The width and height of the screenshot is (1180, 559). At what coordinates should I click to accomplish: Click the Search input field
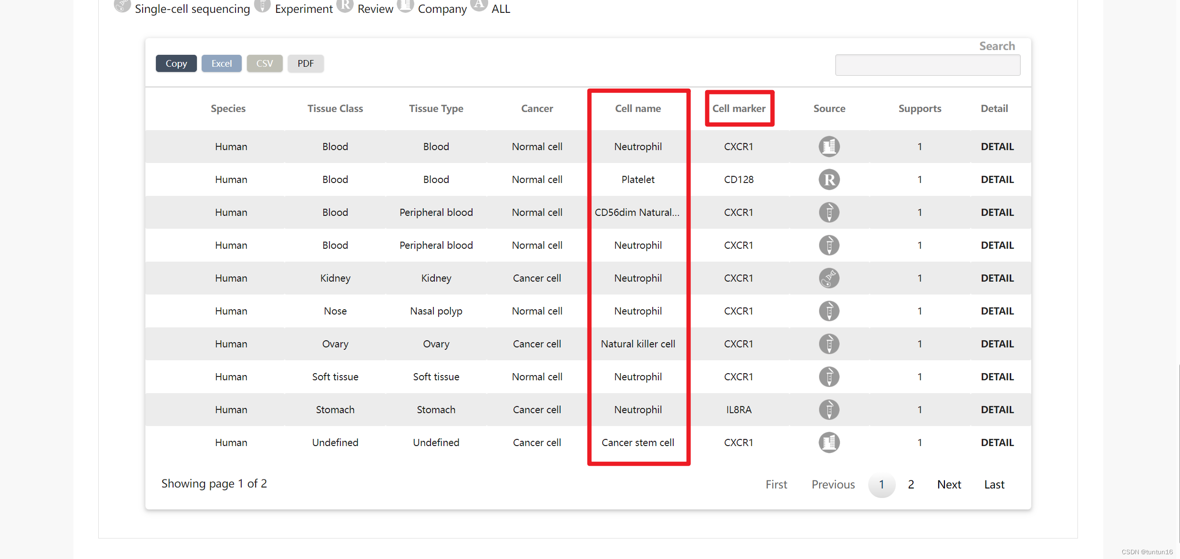pos(927,65)
